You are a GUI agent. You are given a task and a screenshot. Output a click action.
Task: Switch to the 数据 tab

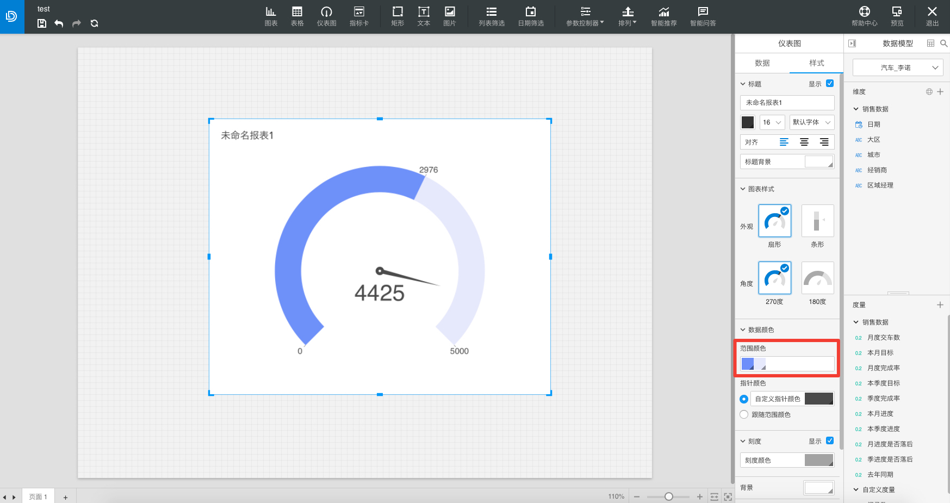pyautogui.click(x=762, y=63)
